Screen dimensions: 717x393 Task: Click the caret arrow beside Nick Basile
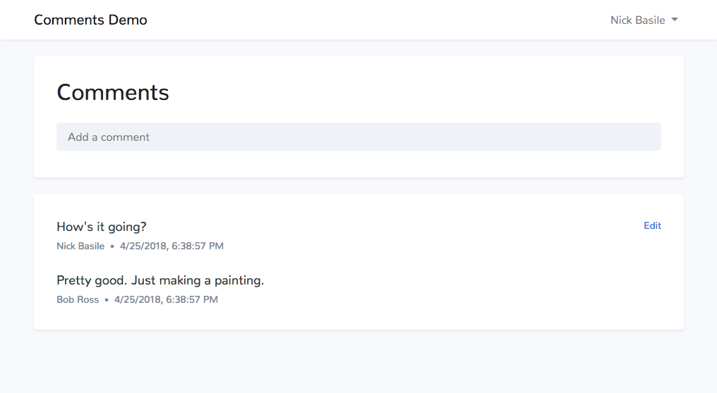click(x=675, y=20)
